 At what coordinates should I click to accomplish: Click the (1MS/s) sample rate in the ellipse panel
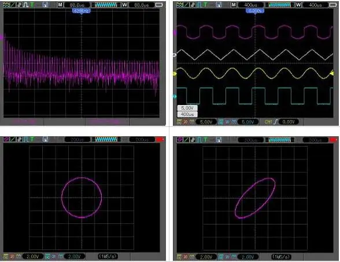282,257
